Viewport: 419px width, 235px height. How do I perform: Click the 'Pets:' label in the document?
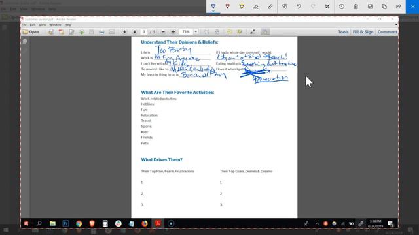(145, 144)
